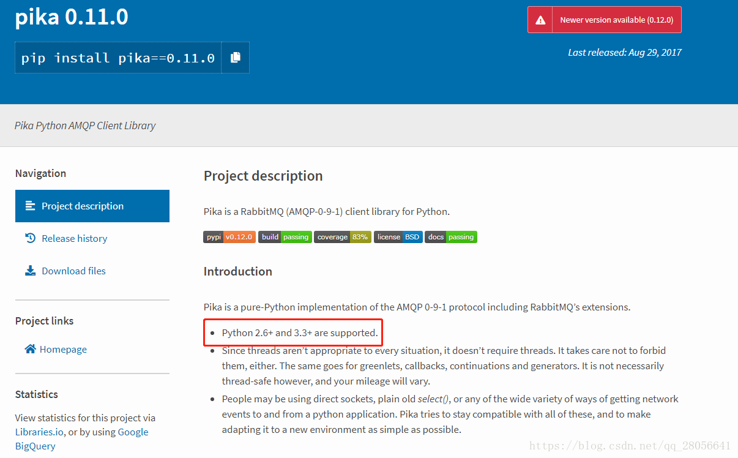738x458 pixels.
Task: Click the Project links heading
Action: point(44,321)
